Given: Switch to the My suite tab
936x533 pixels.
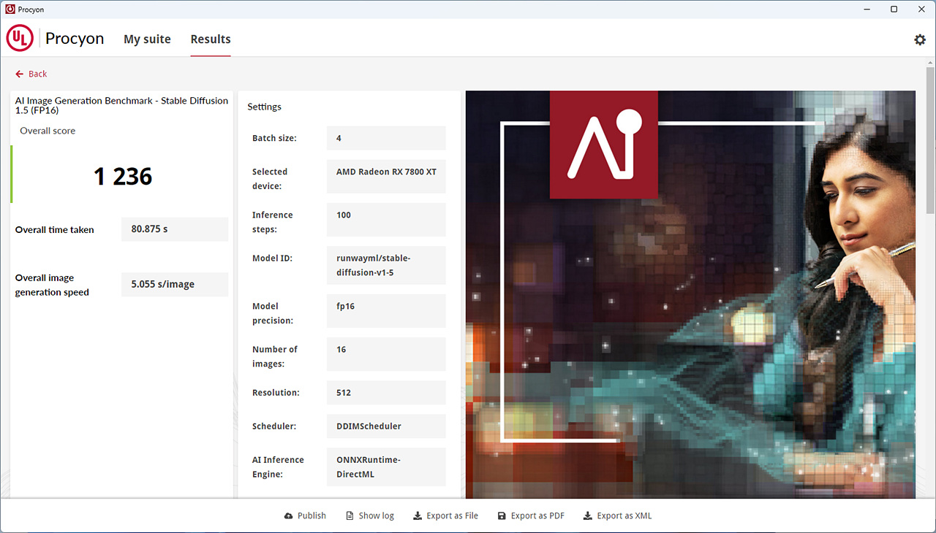Looking at the screenshot, I should click(x=147, y=39).
